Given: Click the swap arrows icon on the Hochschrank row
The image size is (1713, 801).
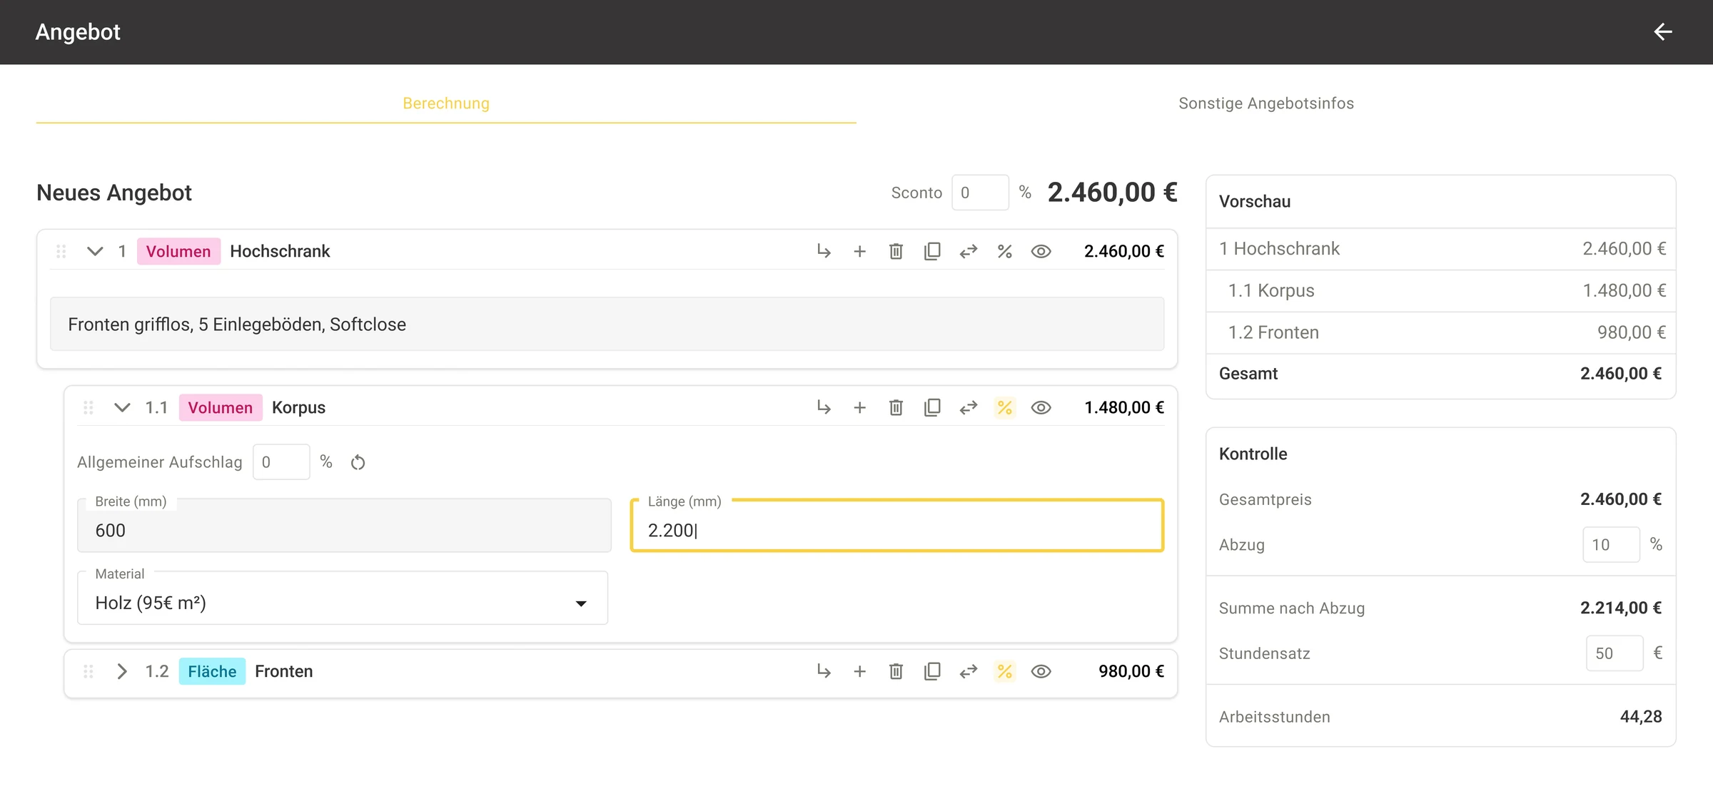Looking at the screenshot, I should pos(969,251).
